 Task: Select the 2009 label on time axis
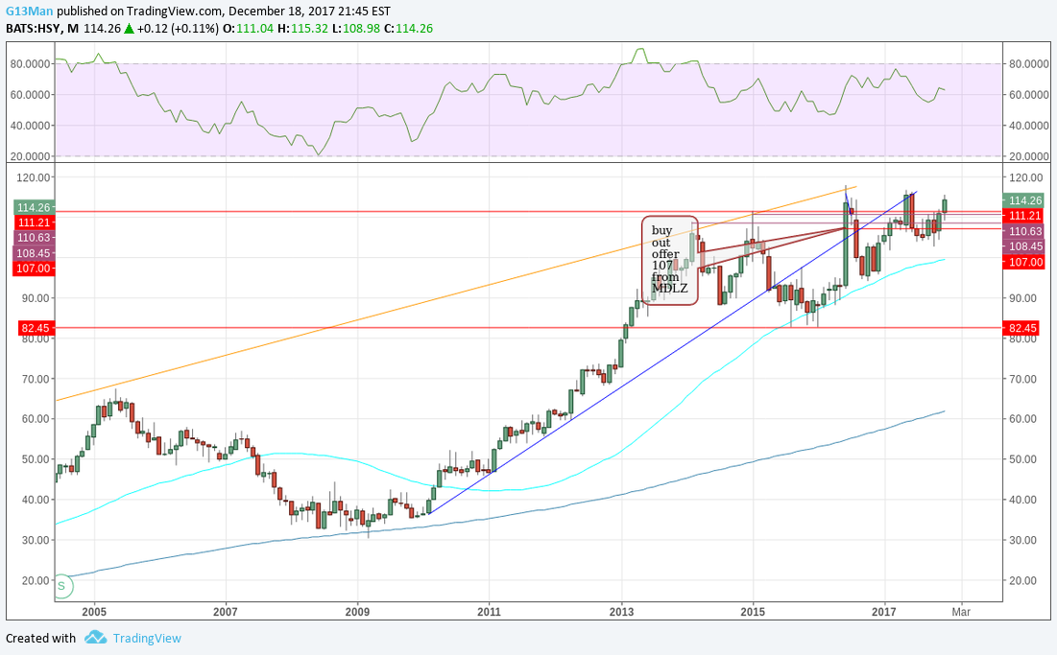(357, 611)
